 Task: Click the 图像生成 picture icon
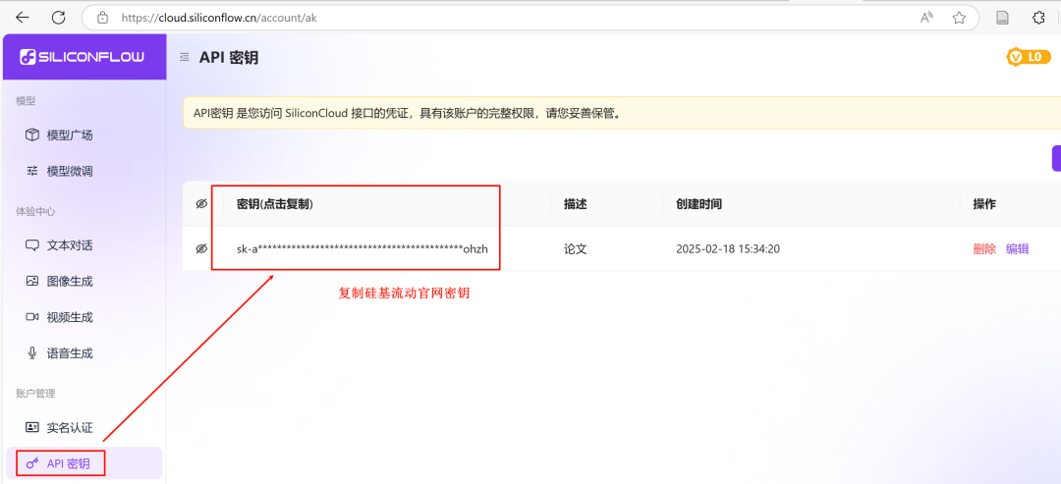pyautogui.click(x=31, y=281)
